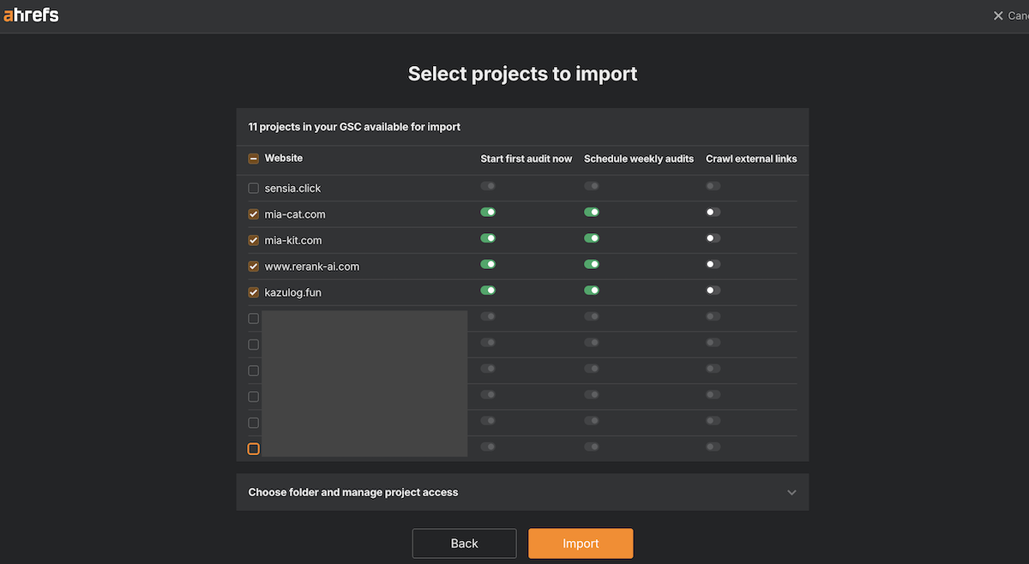Uncheck the mia-cat.com checkbox
This screenshot has width=1029, height=564.
point(253,213)
